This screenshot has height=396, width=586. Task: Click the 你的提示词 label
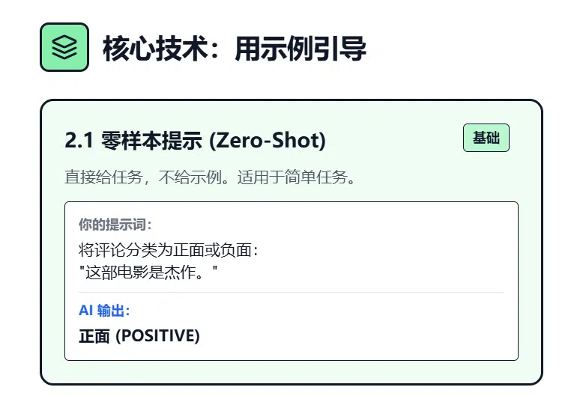(x=116, y=225)
